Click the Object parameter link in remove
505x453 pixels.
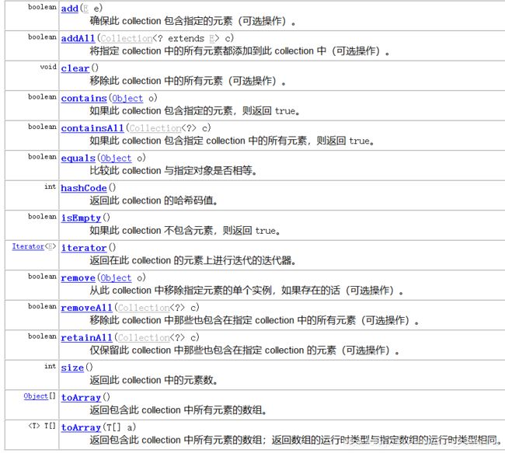pyautogui.click(x=116, y=278)
